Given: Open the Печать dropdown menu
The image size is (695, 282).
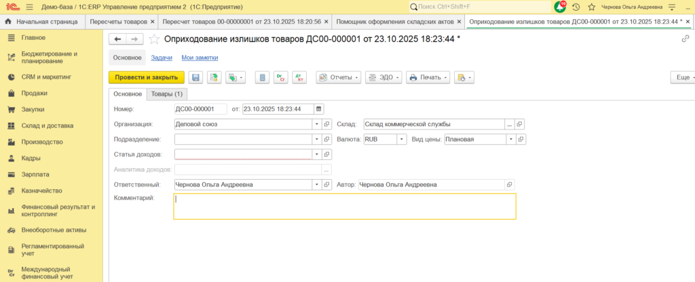Looking at the screenshot, I should [x=428, y=77].
